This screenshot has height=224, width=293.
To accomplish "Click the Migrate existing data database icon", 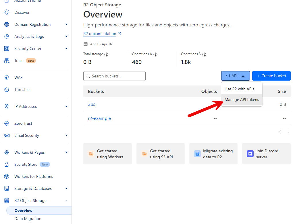I will click(x=197, y=154).
